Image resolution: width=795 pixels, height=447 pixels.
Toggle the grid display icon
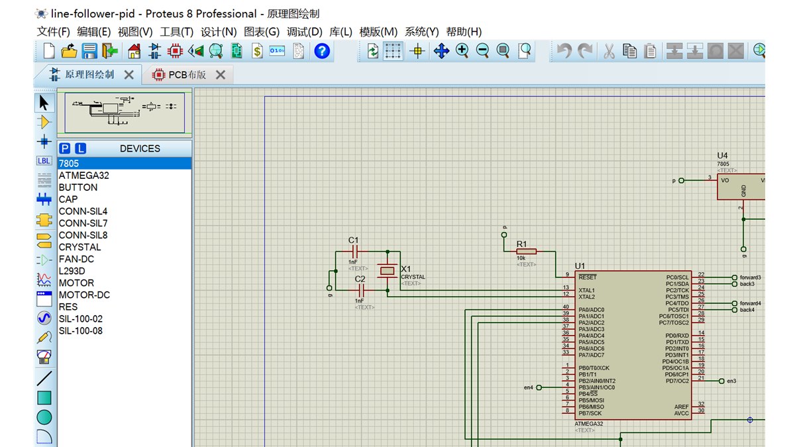click(x=394, y=51)
